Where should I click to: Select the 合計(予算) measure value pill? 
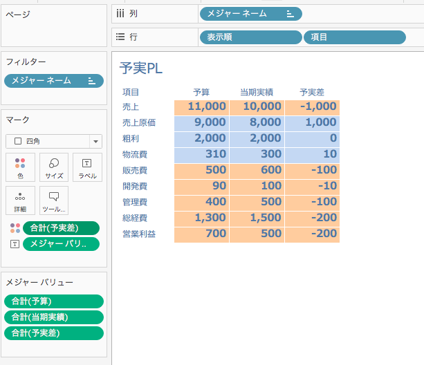pos(54,301)
